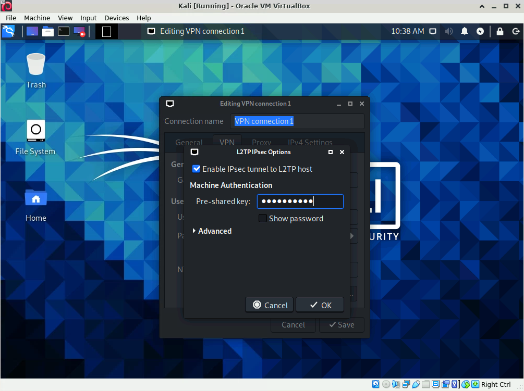
Task: Open the Devices menu
Action: [117, 18]
